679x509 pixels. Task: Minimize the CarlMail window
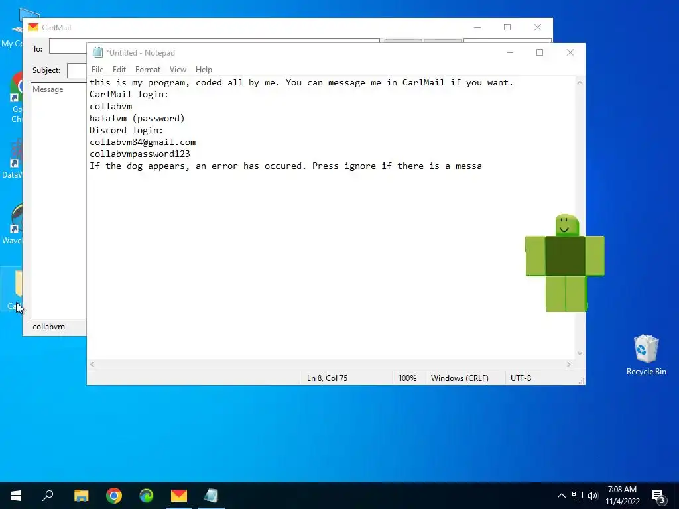477,27
